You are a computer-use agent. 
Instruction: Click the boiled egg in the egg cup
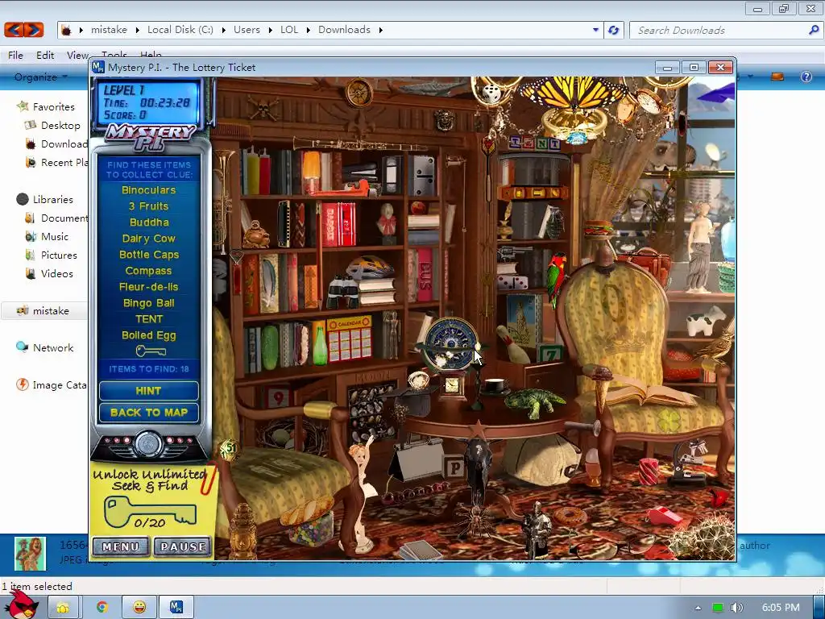click(592, 466)
